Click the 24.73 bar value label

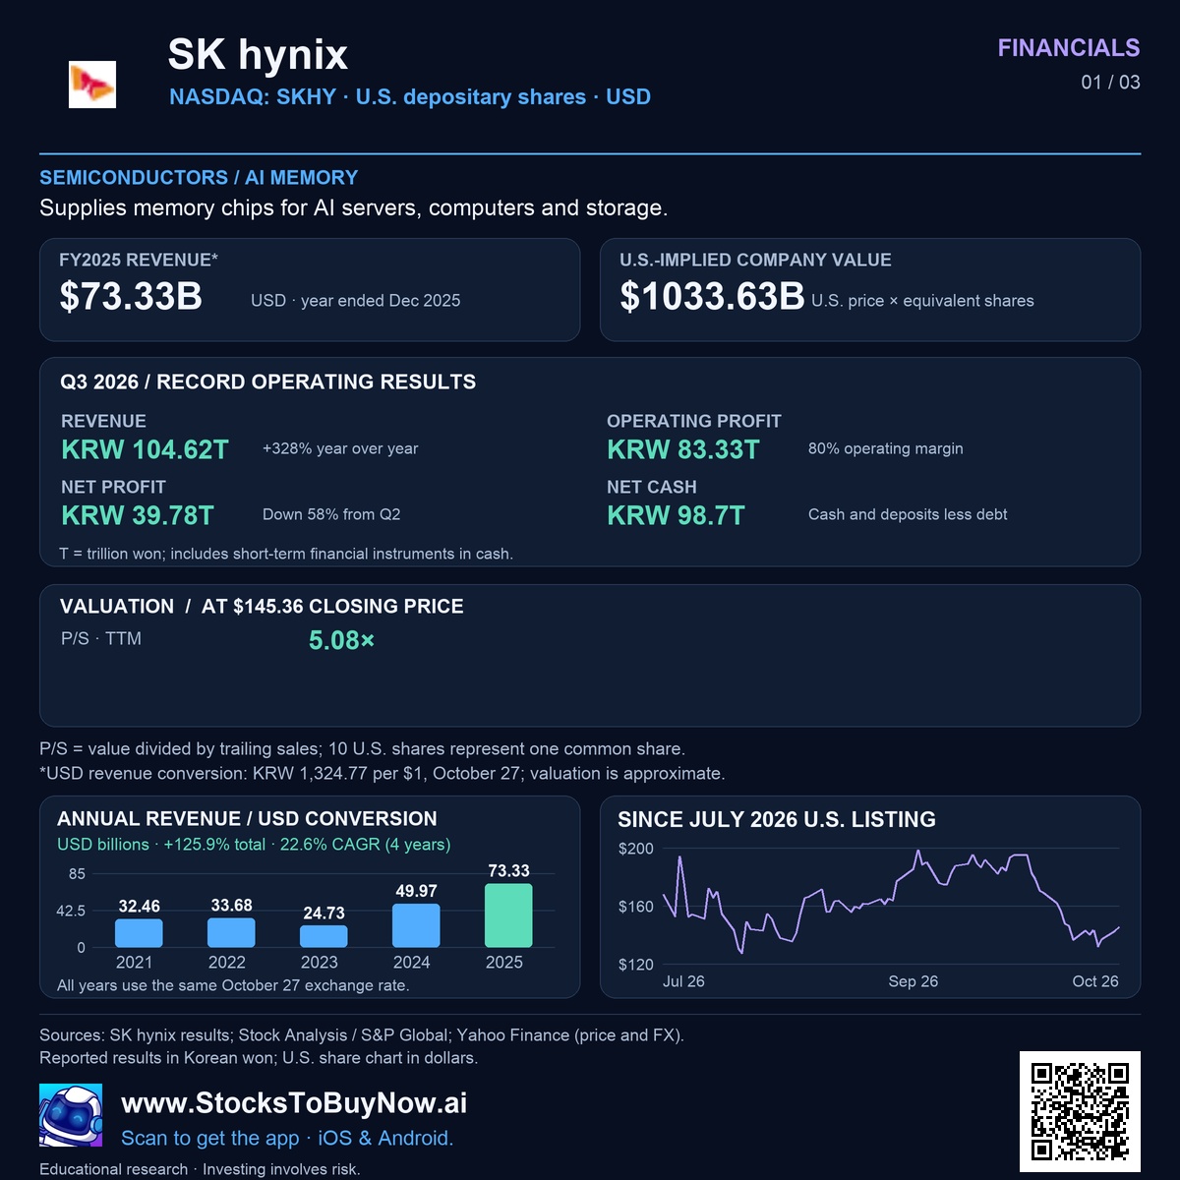324,914
